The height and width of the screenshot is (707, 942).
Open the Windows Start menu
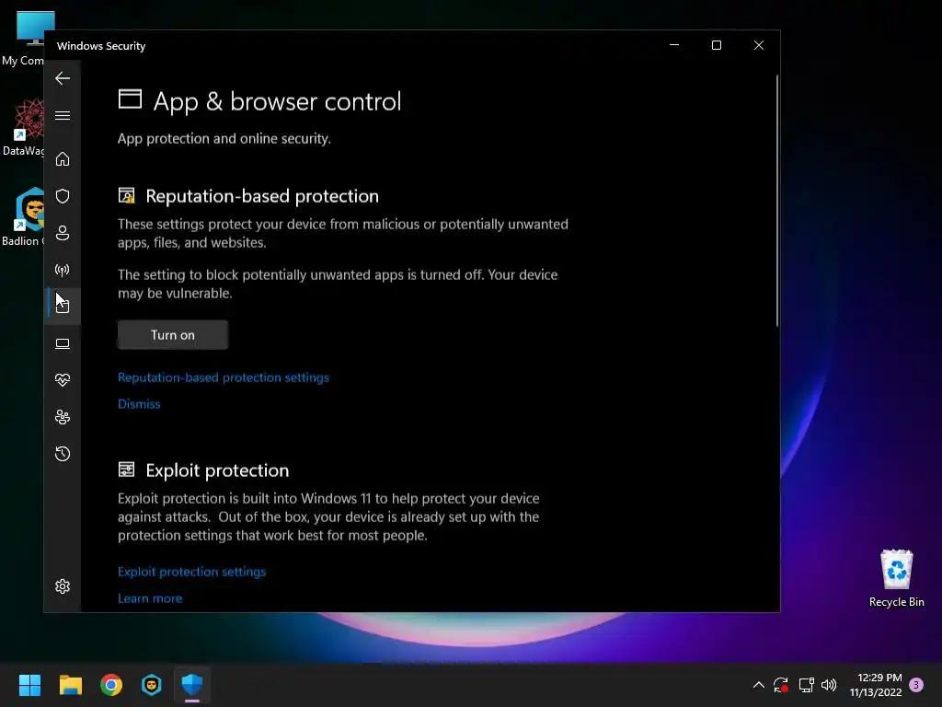pos(29,685)
